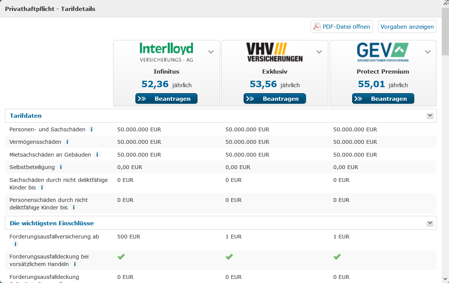Image resolution: width=449 pixels, height=283 pixels.
Task: Click Die wichtigsten Einschlüsse header title
Action: tap(52, 223)
